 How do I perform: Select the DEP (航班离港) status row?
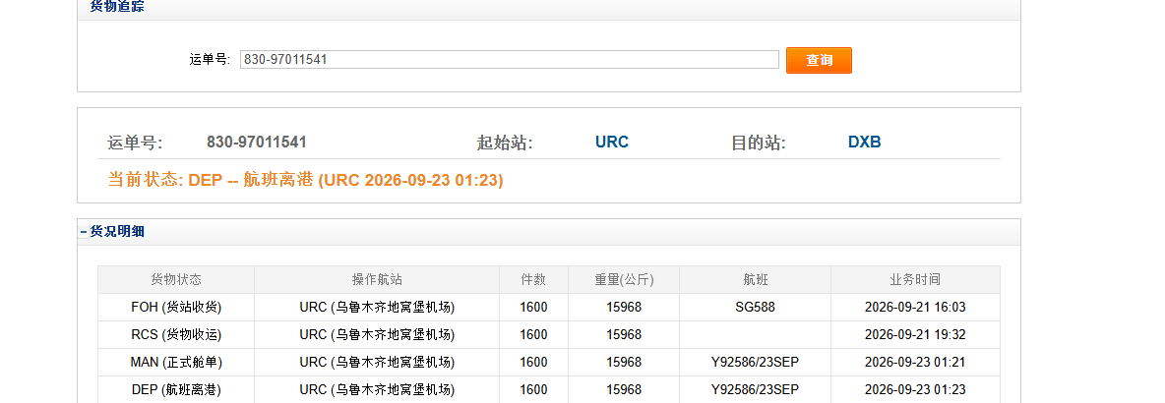(x=549, y=389)
